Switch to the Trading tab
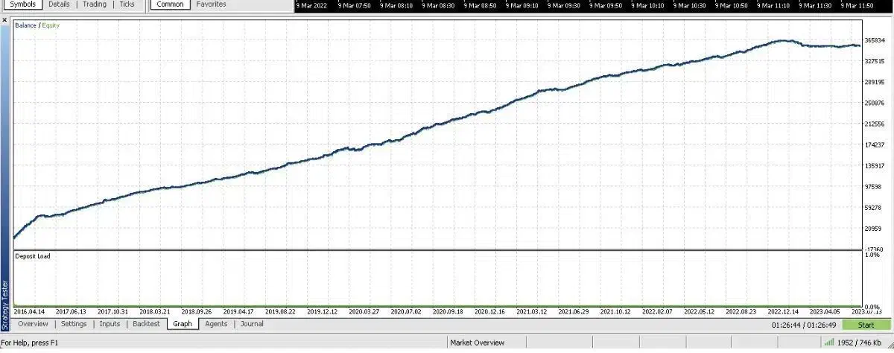The width and height of the screenshot is (894, 353). pyautogui.click(x=95, y=4)
